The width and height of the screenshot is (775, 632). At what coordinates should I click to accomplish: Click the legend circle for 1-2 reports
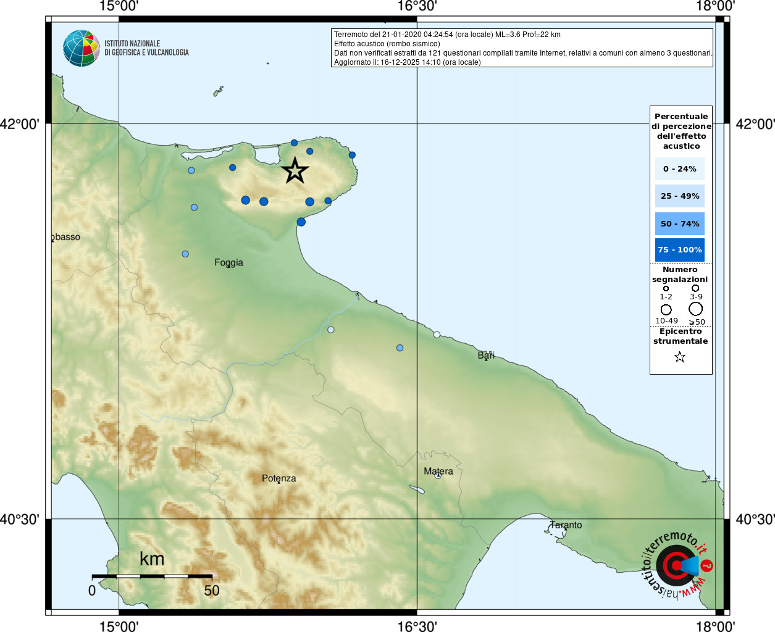pos(666,288)
